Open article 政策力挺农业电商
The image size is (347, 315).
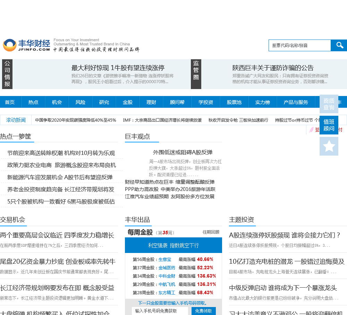point(29,165)
